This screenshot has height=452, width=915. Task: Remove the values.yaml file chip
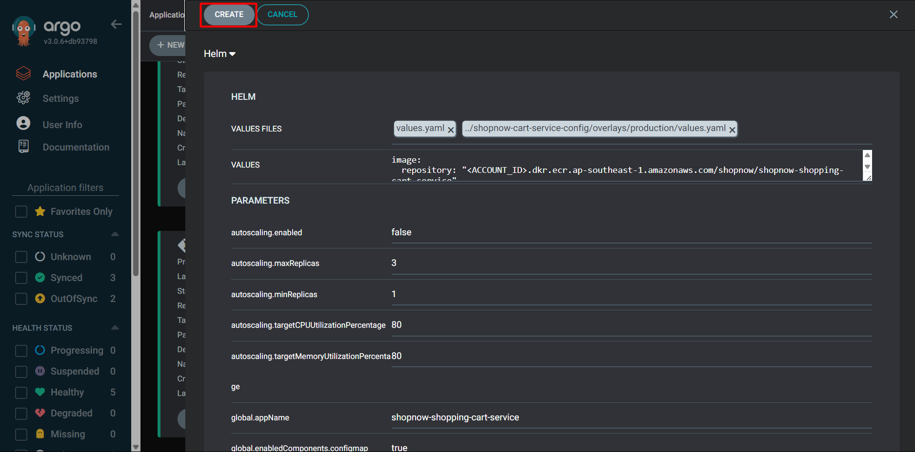[x=451, y=130]
